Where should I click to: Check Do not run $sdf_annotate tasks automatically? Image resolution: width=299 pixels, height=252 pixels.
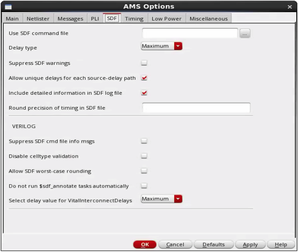(144, 186)
